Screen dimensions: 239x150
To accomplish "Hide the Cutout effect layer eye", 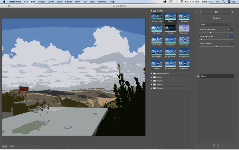I will [x=198, y=76].
